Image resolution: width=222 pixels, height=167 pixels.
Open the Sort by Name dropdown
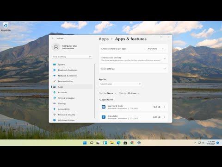point(108,93)
